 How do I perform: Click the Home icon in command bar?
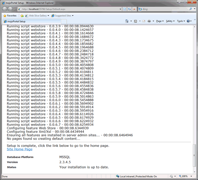click(x=127, y=21)
